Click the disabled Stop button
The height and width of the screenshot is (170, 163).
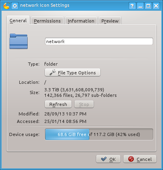pos(84,104)
